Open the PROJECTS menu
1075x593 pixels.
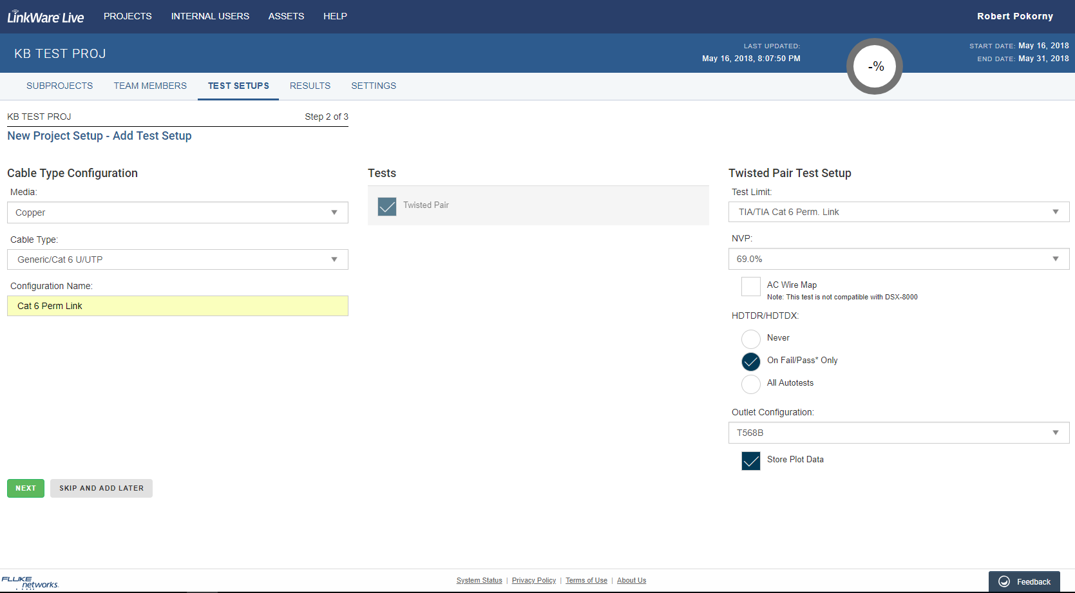pos(128,16)
